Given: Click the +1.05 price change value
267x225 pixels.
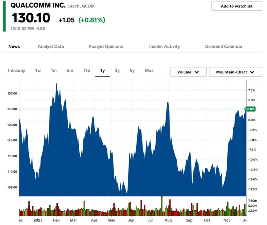Looking at the screenshot, I should pos(66,20).
